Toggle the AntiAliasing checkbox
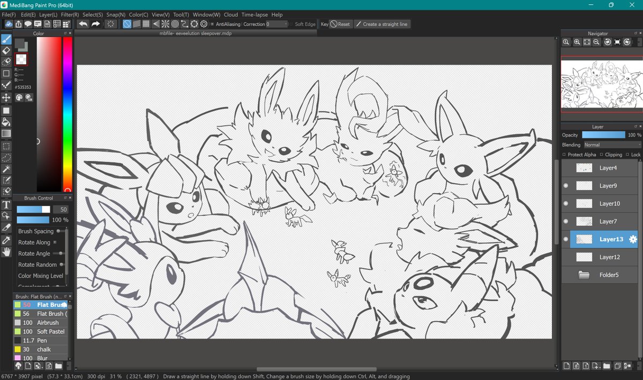Image resolution: width=643 pixels, height=380 pixels. pyautogui.click(x=212, y=24)
